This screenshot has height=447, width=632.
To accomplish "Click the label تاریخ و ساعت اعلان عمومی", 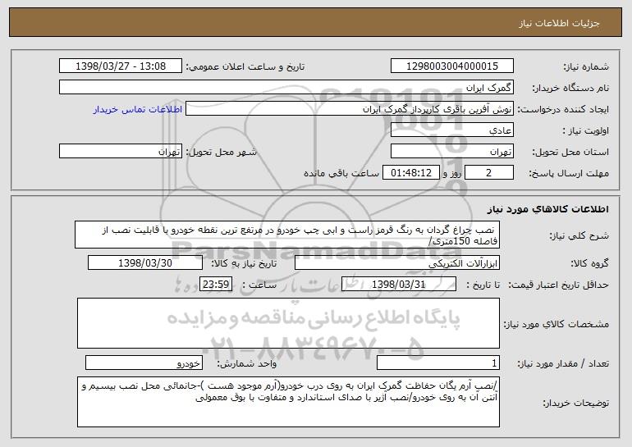I will click(245, 66).
